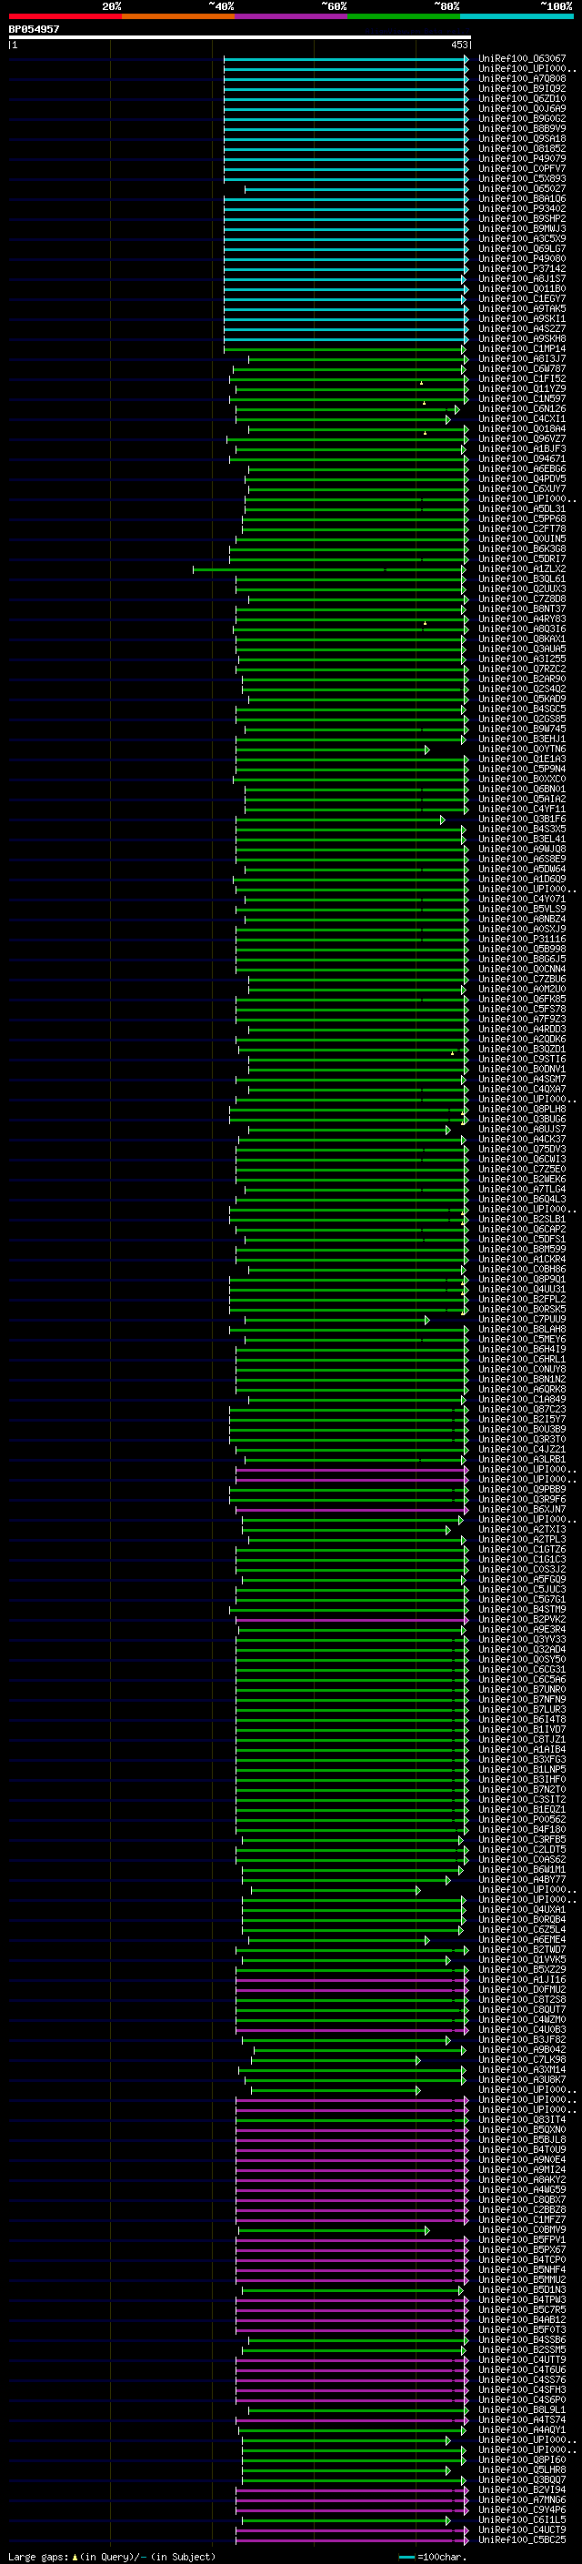This screenshot has width=582, height=2564.
Task: Click the label UniRef100_A9TAK5
Action: tap(522, 308)
